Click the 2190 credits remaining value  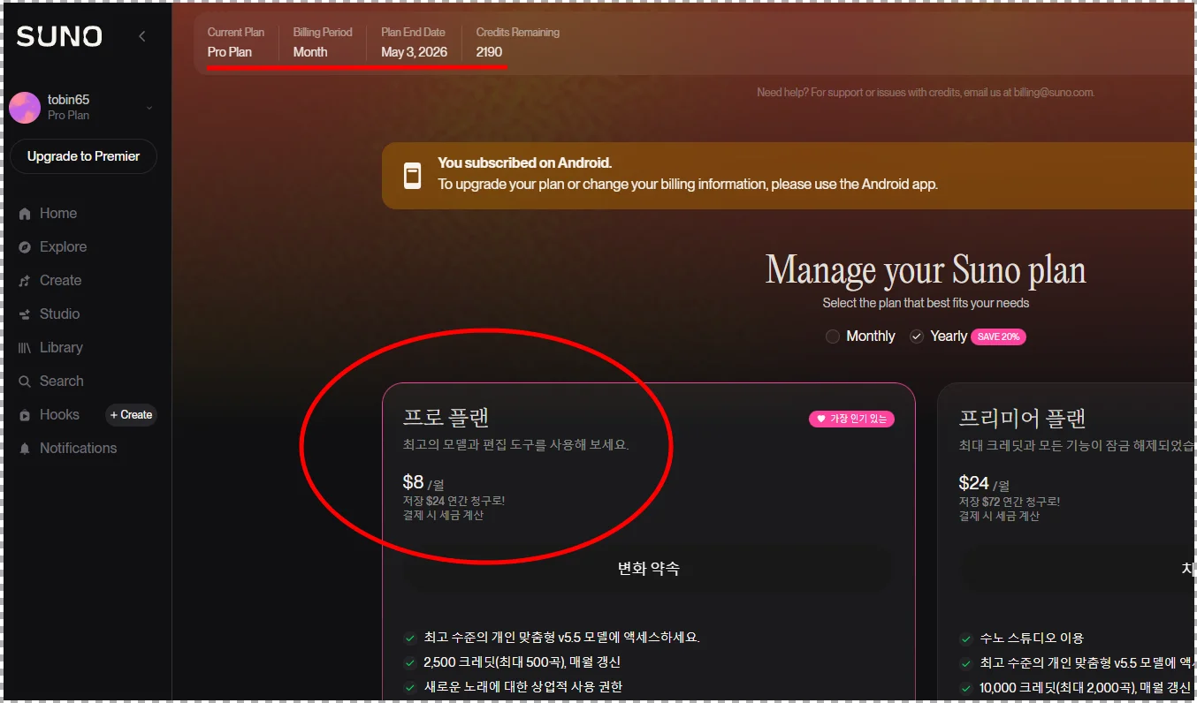click(489, 52)
